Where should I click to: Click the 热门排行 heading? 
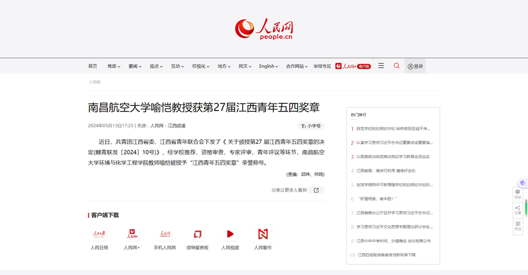[x=358, y=115]
